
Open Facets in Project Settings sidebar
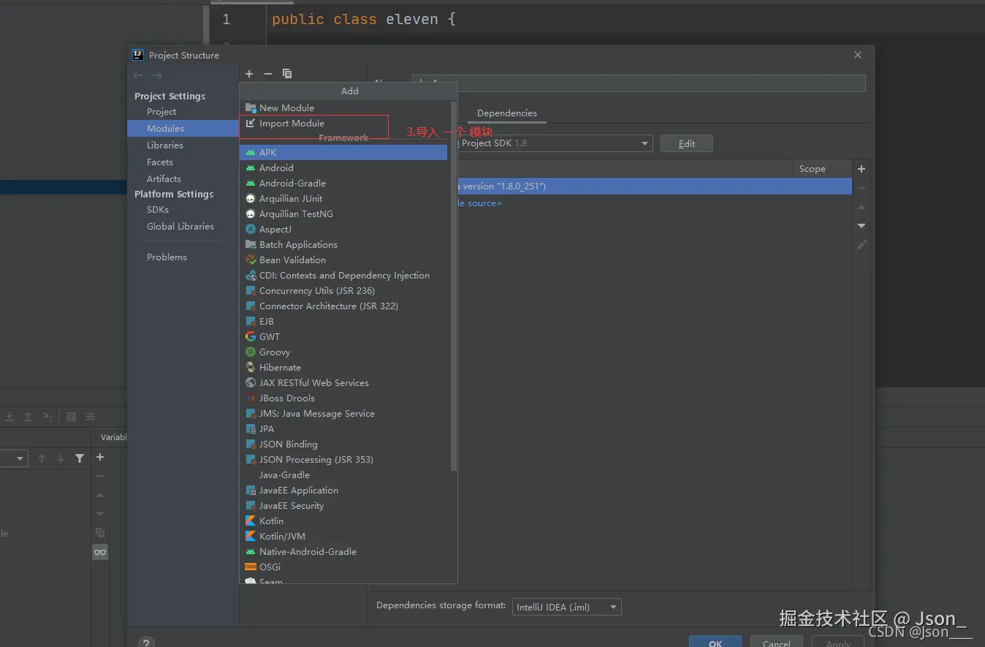click(160, 162)
